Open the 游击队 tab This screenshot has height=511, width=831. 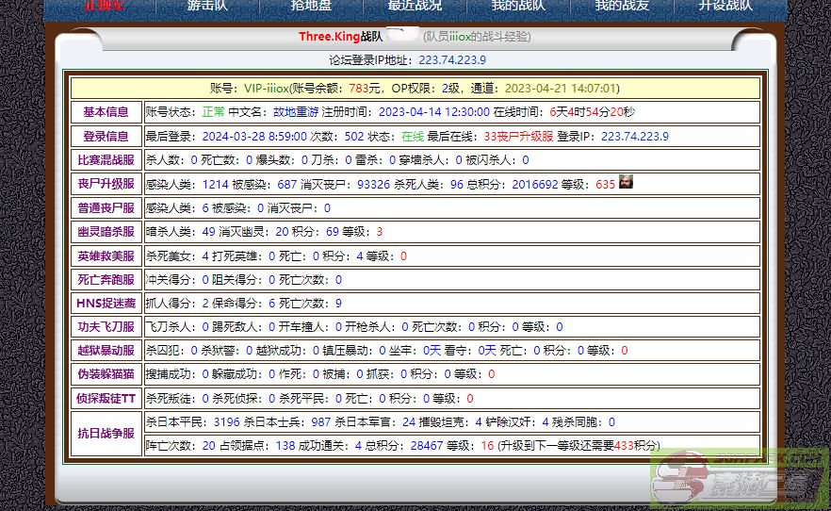[206, 6]
